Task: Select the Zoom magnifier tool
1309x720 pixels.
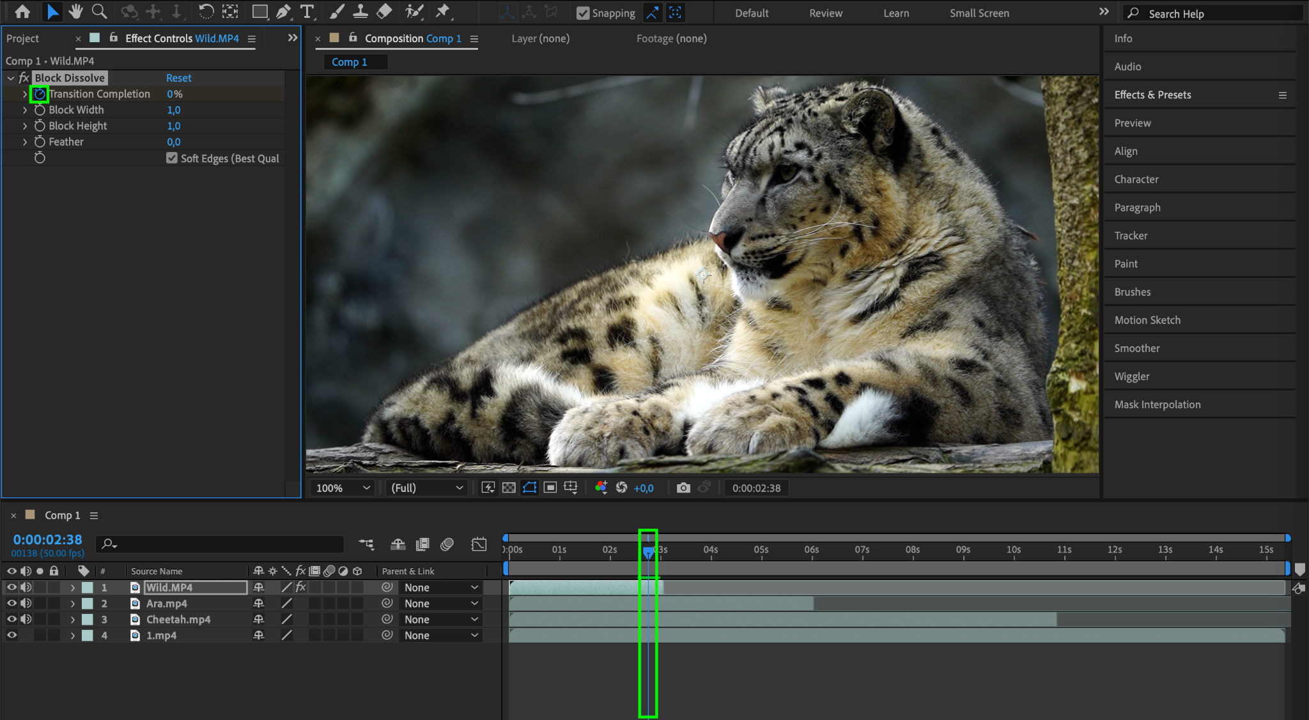Action: coord(99,11)
